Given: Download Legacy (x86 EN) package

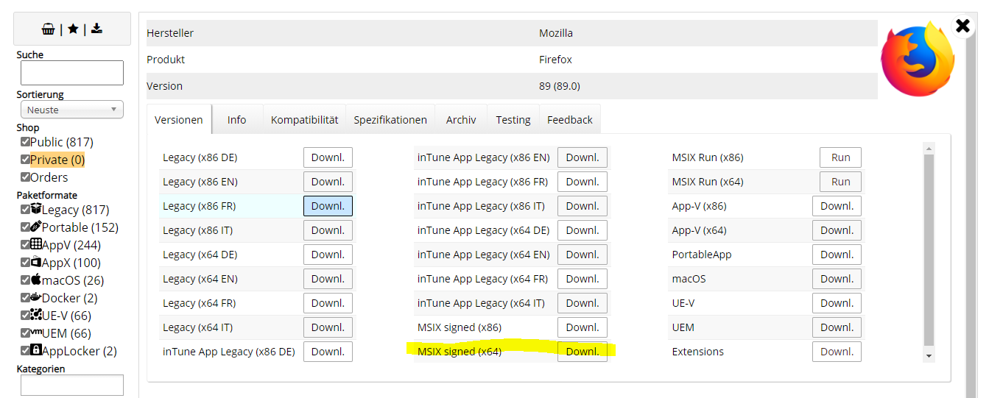Looking at the screenshot, I should click(x=328, y=182).
